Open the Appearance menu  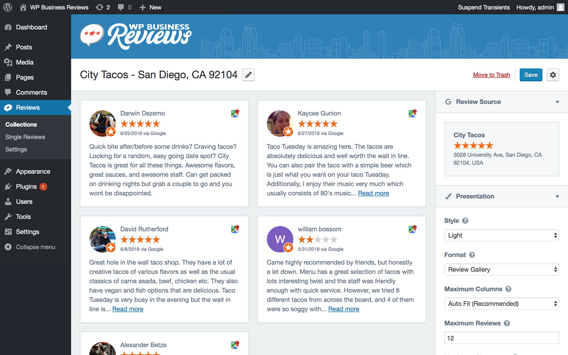click(x=35, y=171)
